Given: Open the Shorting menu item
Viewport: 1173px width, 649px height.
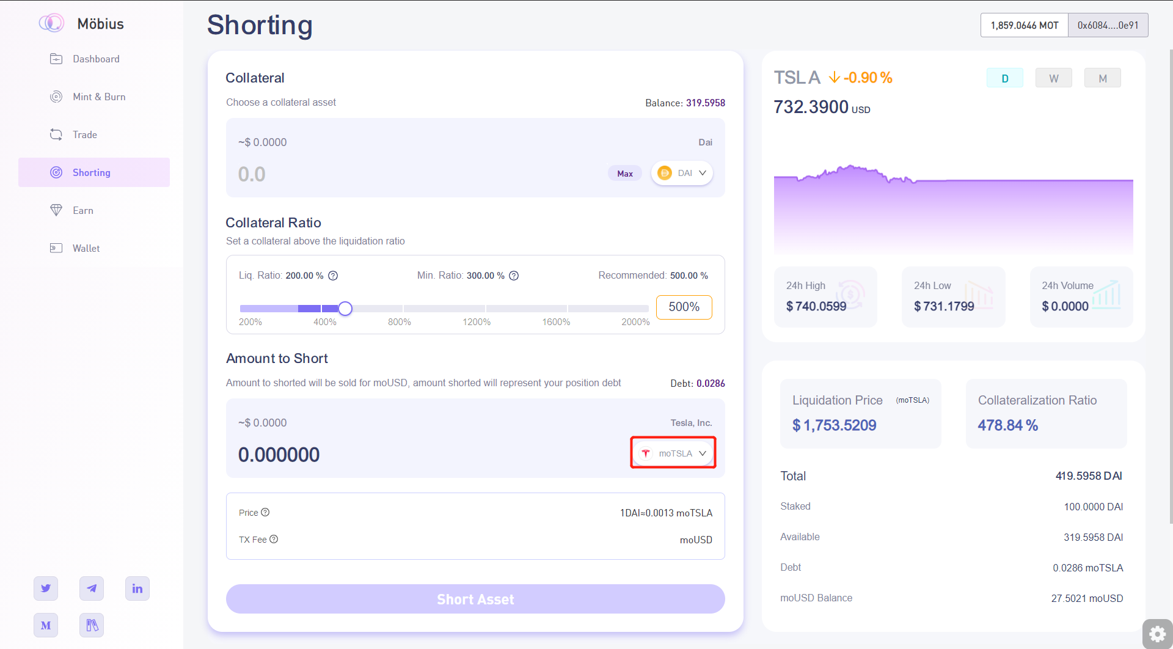Looking at the screenshot, I should point(94,172).
